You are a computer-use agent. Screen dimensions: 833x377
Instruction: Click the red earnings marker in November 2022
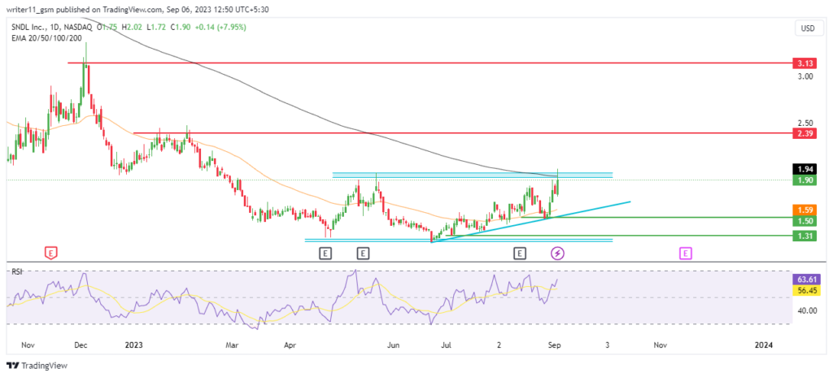pyautogui.click(x=51, y=253)
